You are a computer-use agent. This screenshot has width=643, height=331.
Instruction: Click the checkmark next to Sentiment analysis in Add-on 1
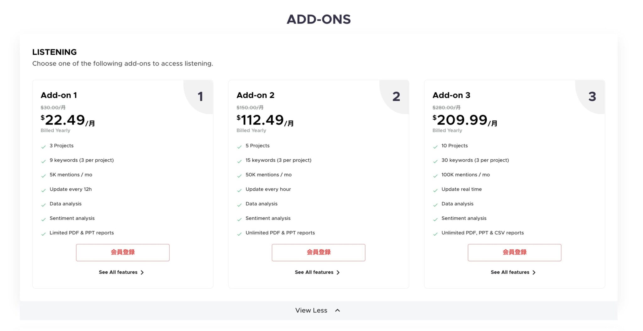click(43, 219)
